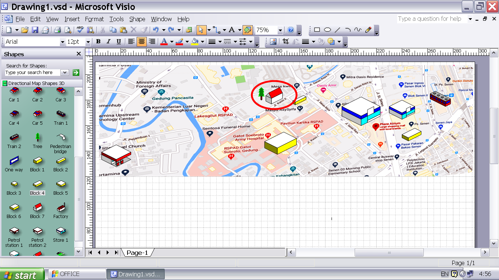Toggle center text alignment
499x280 pixels.
[142, 42]
